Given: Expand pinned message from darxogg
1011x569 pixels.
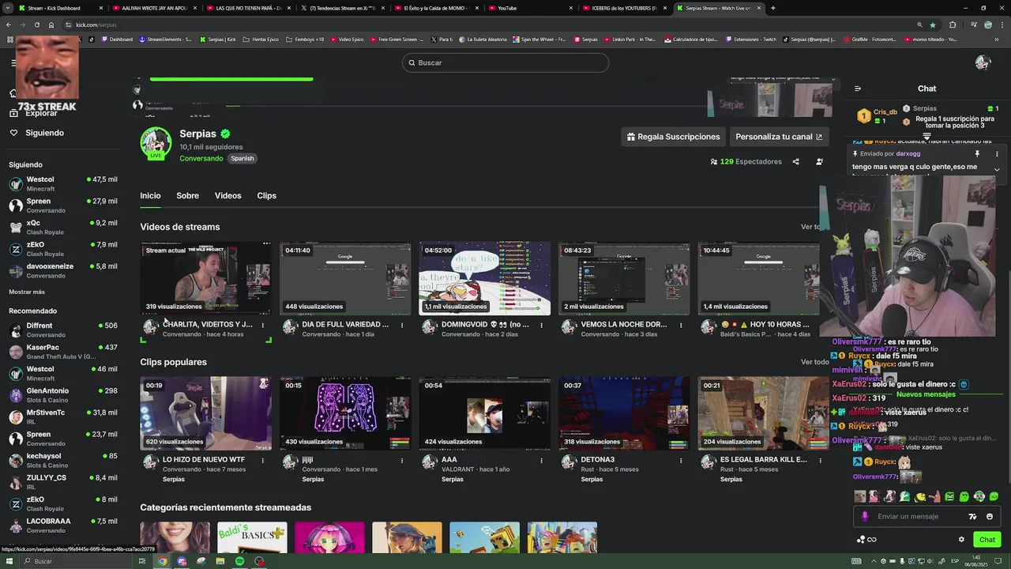Looking at the screenshot, I should coord(997,169).
